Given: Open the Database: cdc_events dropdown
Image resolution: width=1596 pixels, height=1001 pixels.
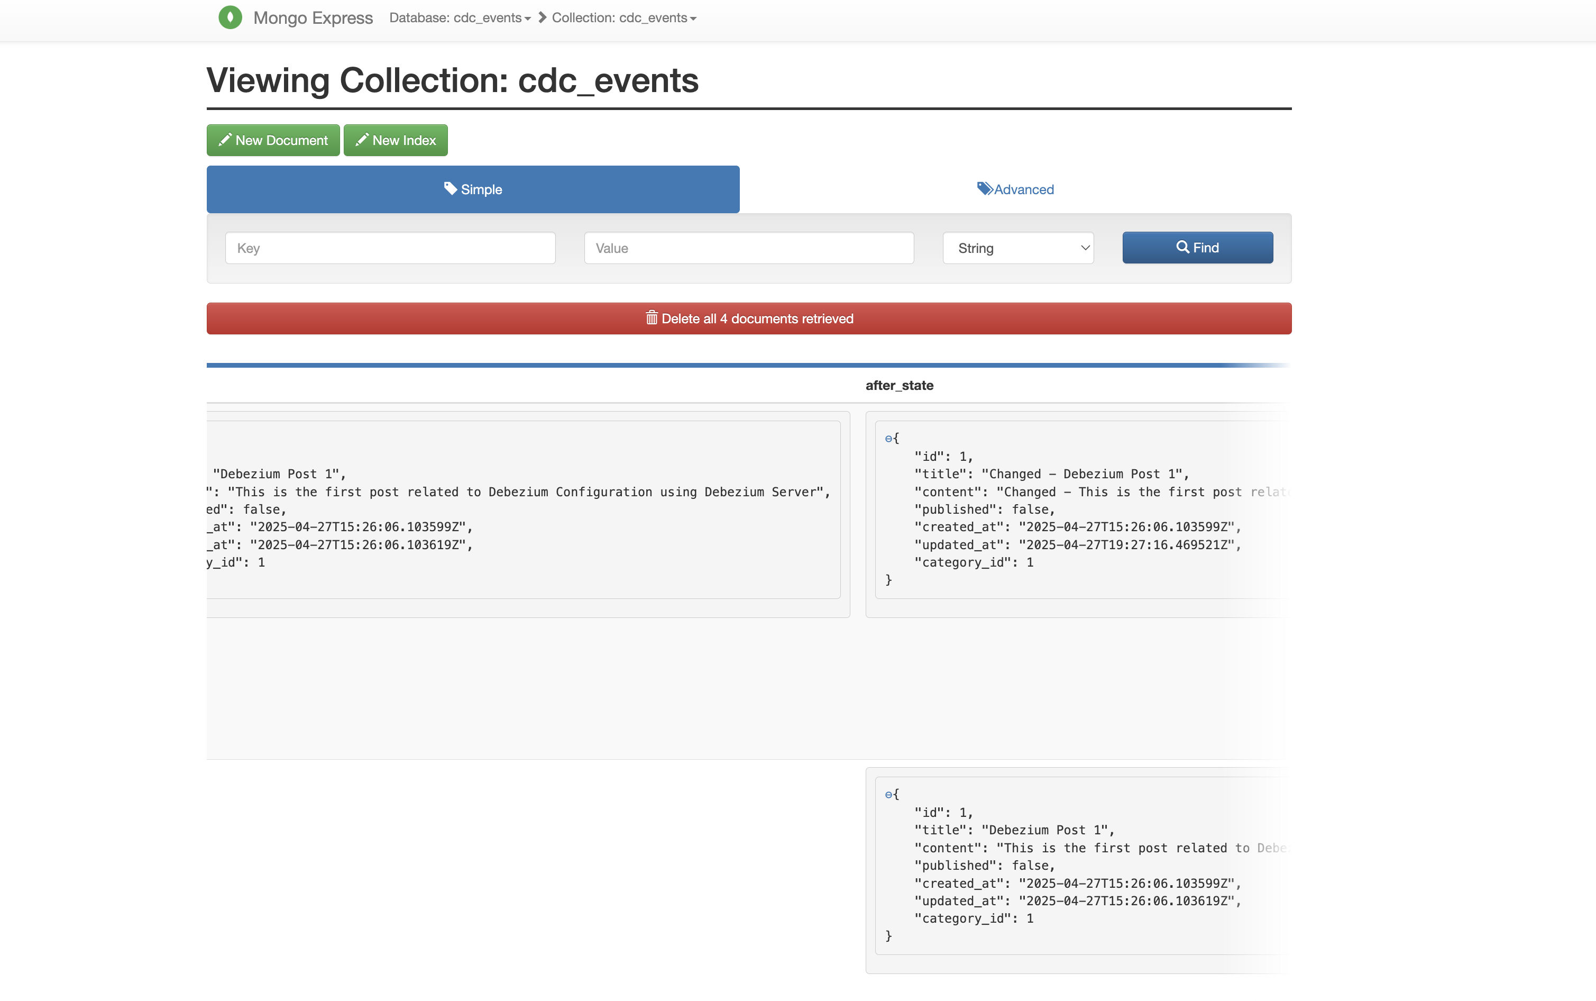Looking at the screenshot, I should pos(460,18).
